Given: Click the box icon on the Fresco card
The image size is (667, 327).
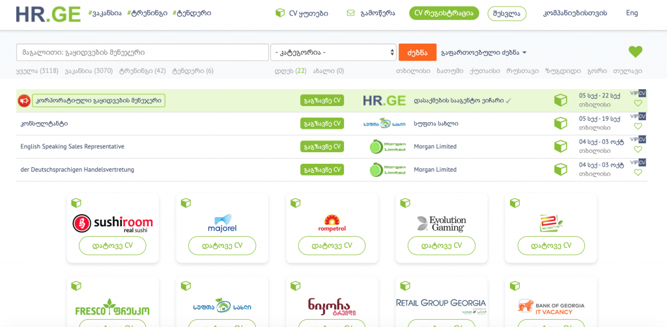Looking at the screenshot, I should [76, 286].
